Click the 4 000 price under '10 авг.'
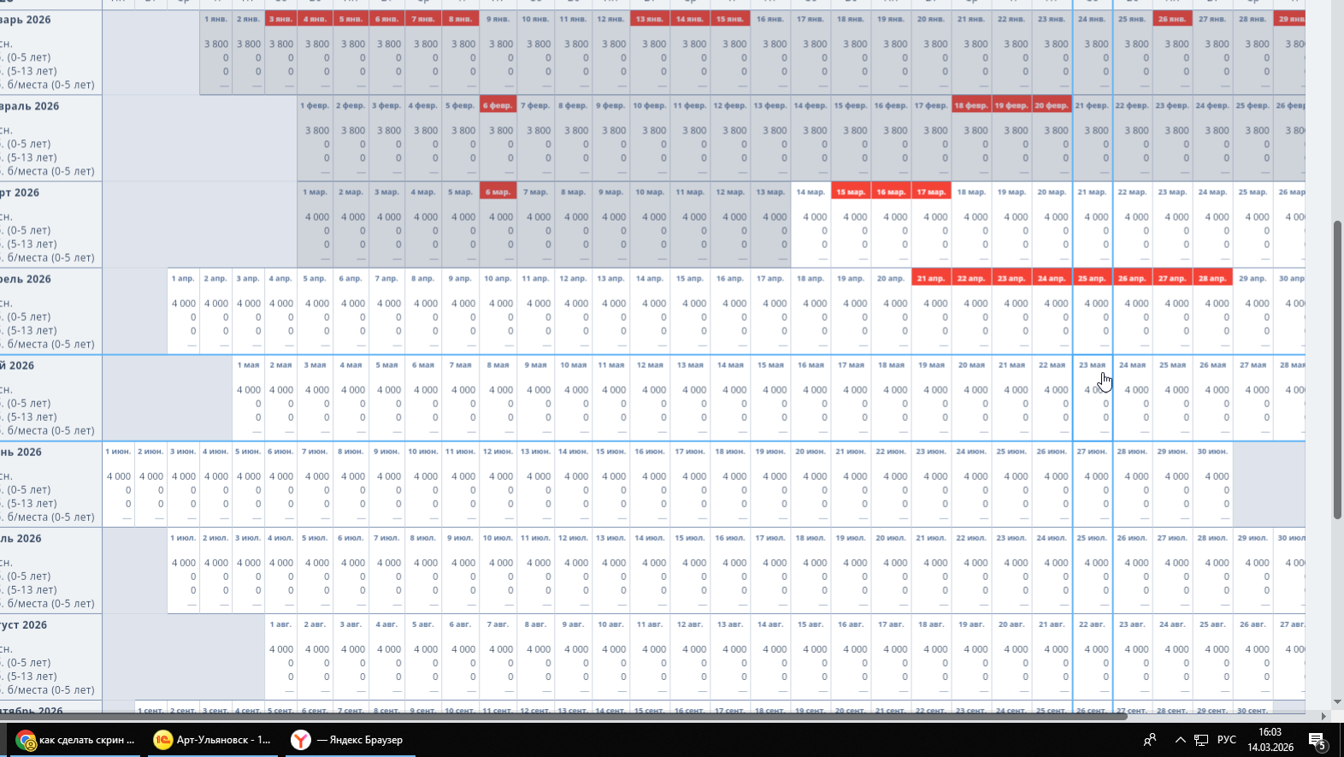Screen dimensions: 1344x757 [614, 648]
